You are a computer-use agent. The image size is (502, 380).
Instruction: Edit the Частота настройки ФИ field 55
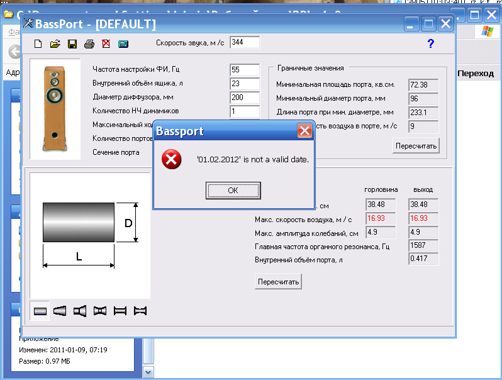[x=245, y=70]
